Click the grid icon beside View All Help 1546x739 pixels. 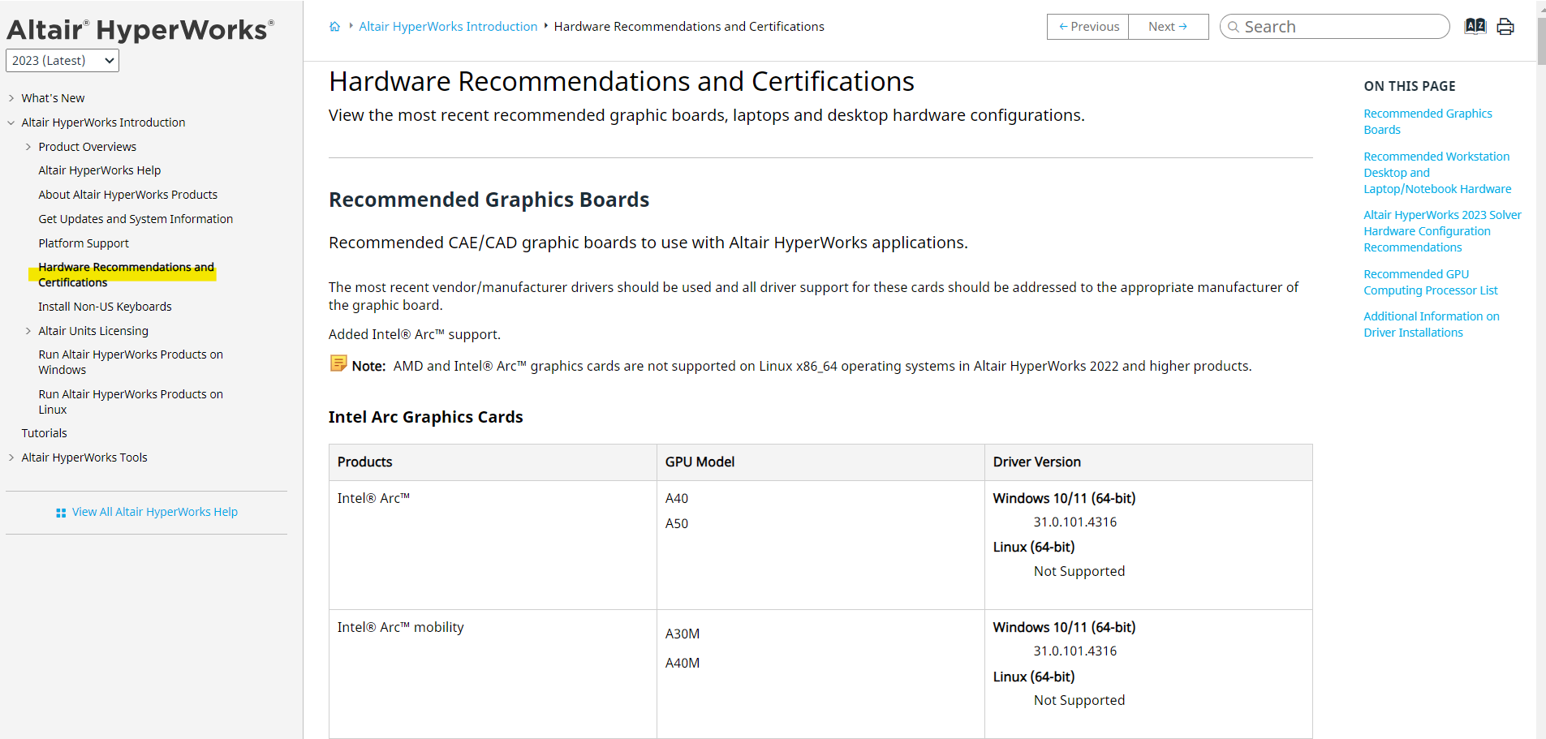[x=61, y=513]
